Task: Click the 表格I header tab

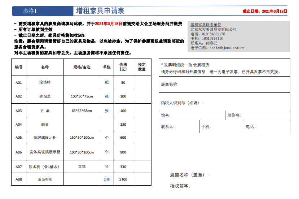Action: (30, 11)
